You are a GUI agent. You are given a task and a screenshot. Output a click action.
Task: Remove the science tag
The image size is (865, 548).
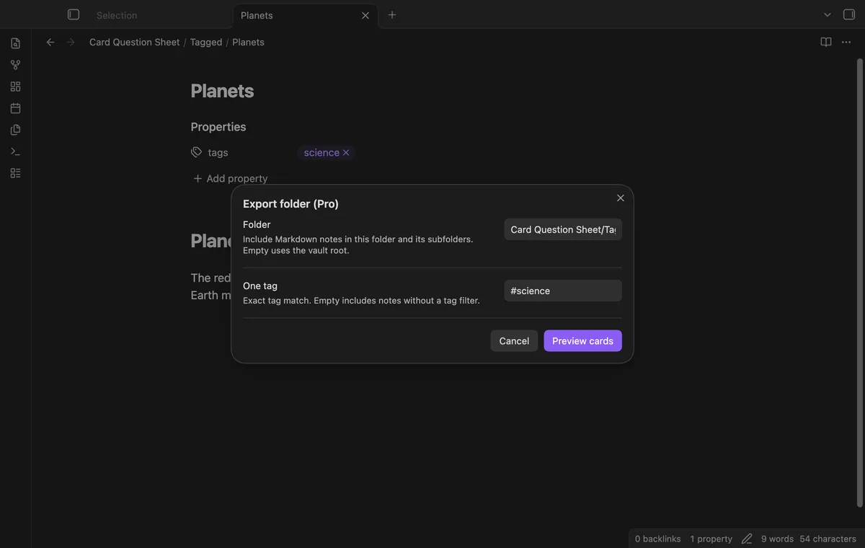(346, 153)
